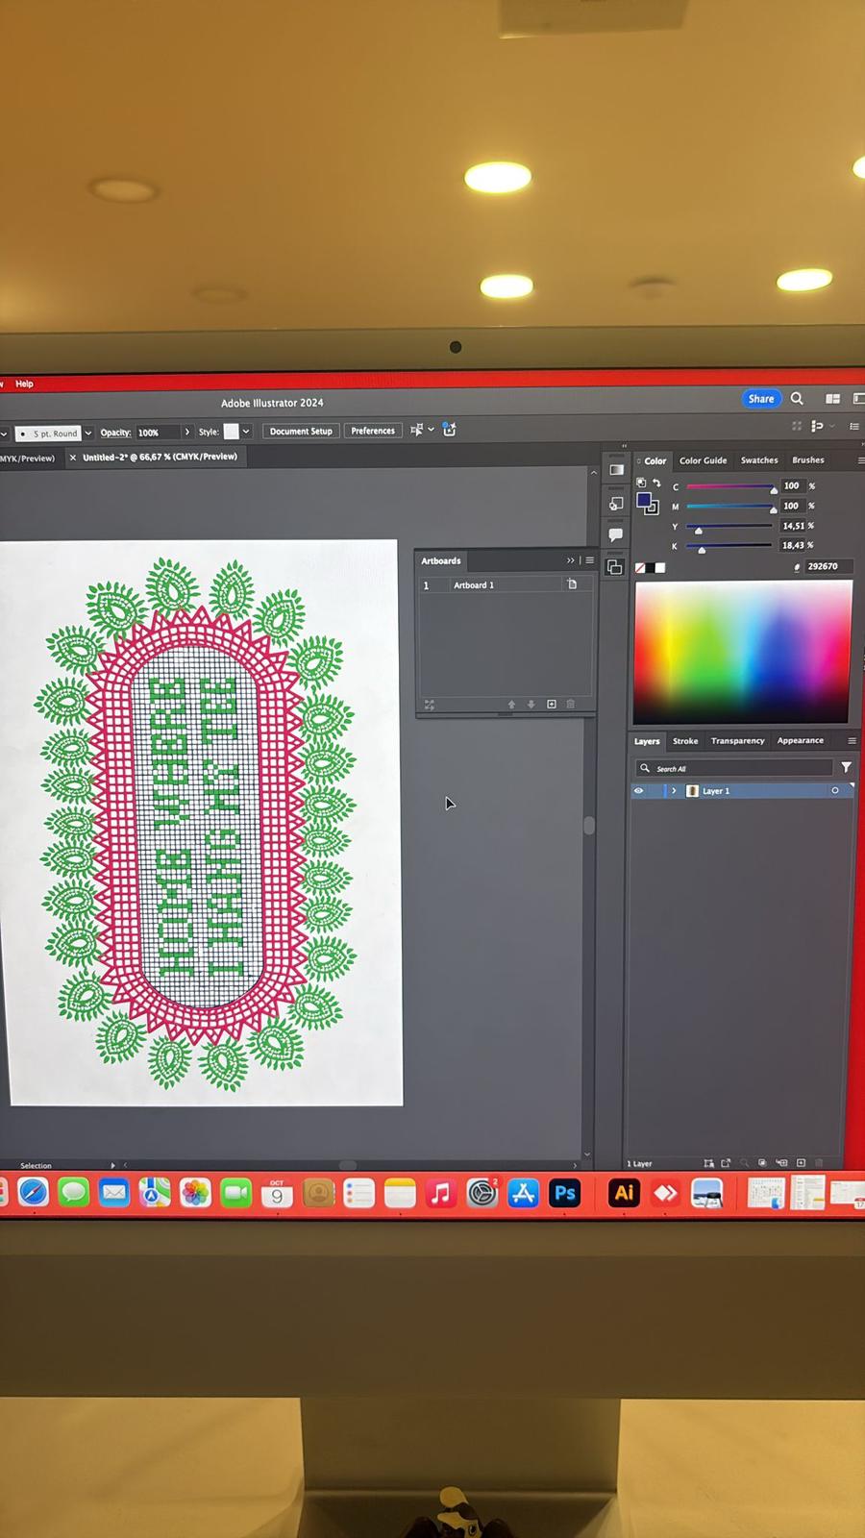This screenshot has height=1538, width=865.
Task: Switch to the Swatches tab
Action: click(x=759, y=460)
